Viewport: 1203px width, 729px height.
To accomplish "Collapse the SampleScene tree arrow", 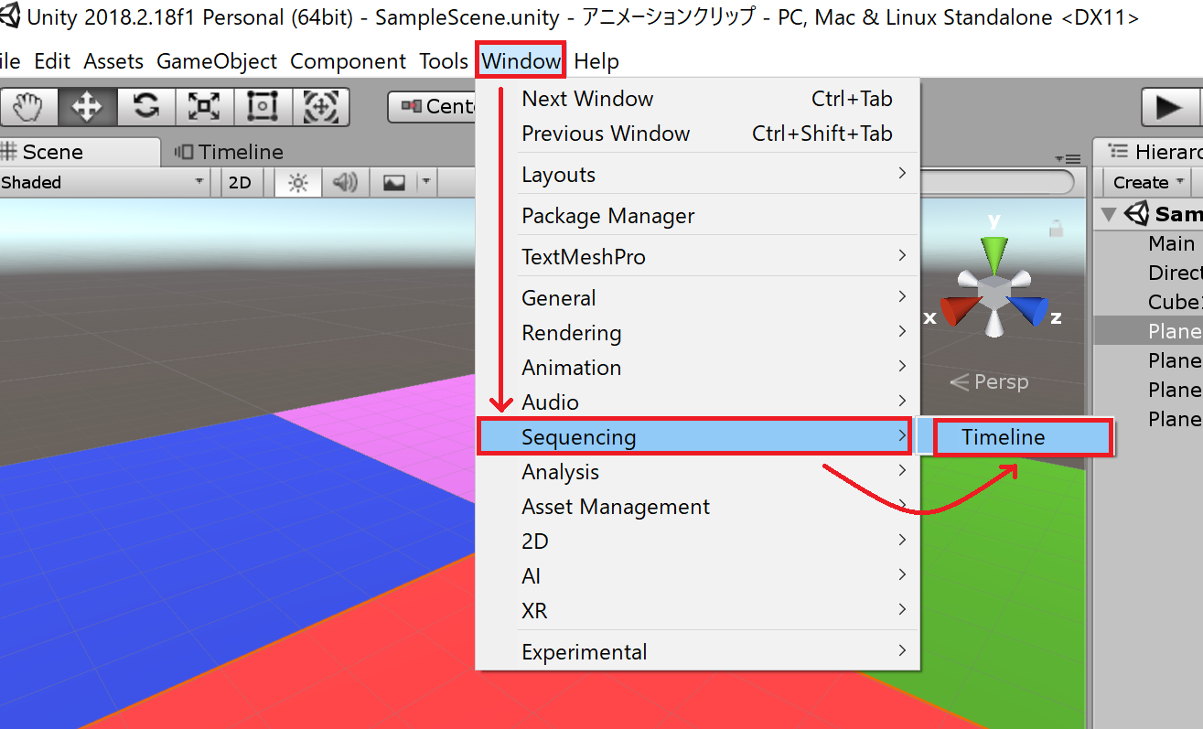I will tap(1110, 215).
